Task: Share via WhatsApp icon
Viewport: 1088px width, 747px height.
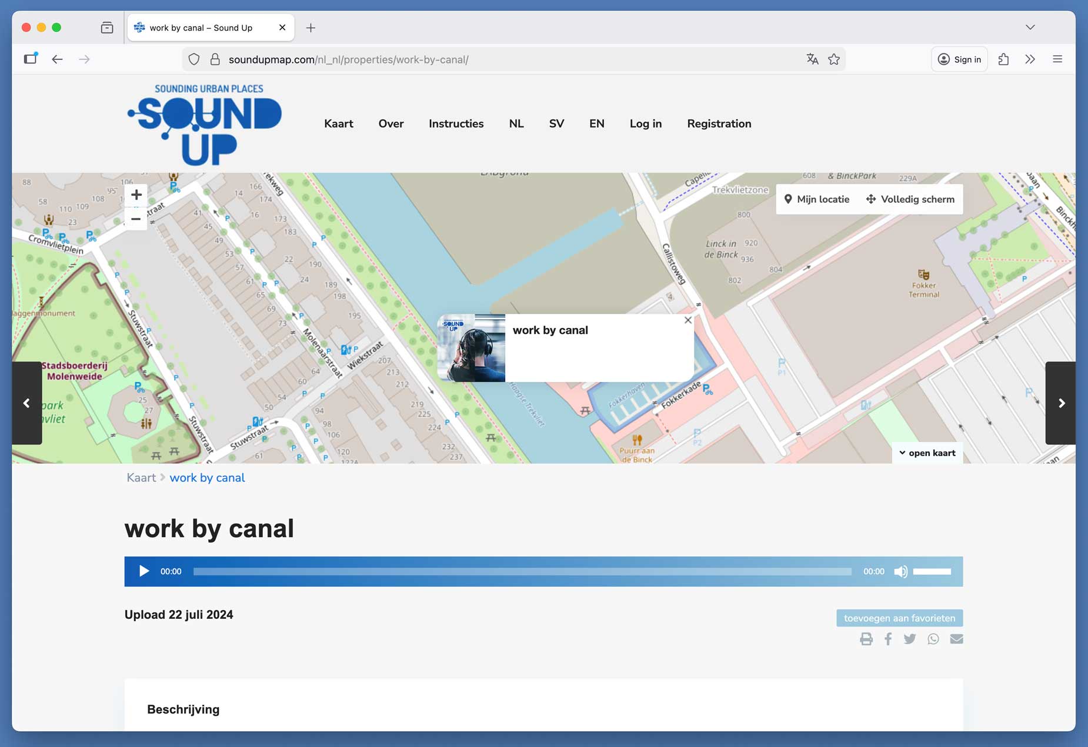Action: (x=933, y=639)
